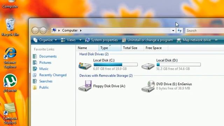Select the Local Disk (C:) drive icon

pos(85,66)
